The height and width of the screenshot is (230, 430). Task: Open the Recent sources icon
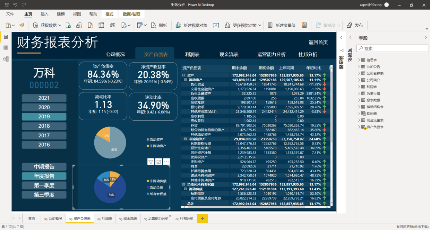(x=124, y=25)
